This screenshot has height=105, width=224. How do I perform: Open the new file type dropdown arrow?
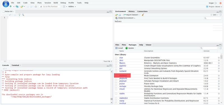14,6
